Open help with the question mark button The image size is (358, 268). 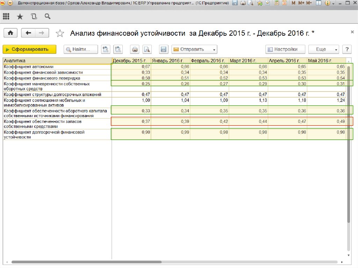(x=346, y=49)
